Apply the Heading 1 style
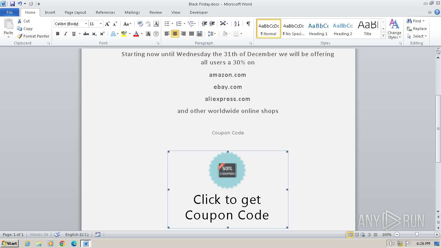The width and height of the screenshot is (441, 248). pyautogui.click(x=318, y=29)
